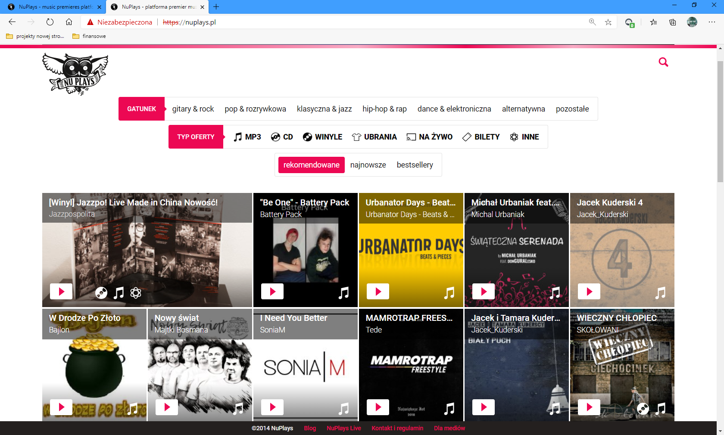Screen dimensions: 724x435
Task: Click the browser home icon
Action: 69,22
